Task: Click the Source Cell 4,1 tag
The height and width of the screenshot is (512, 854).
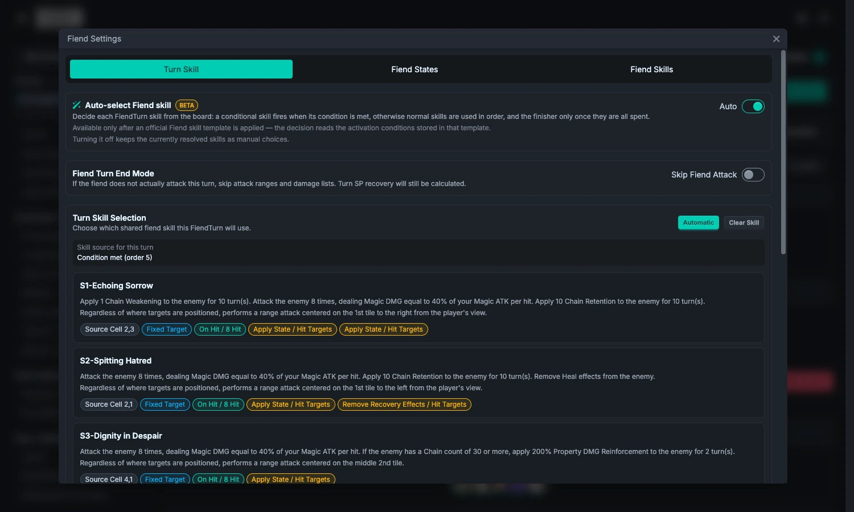Action: coord(109,479)
